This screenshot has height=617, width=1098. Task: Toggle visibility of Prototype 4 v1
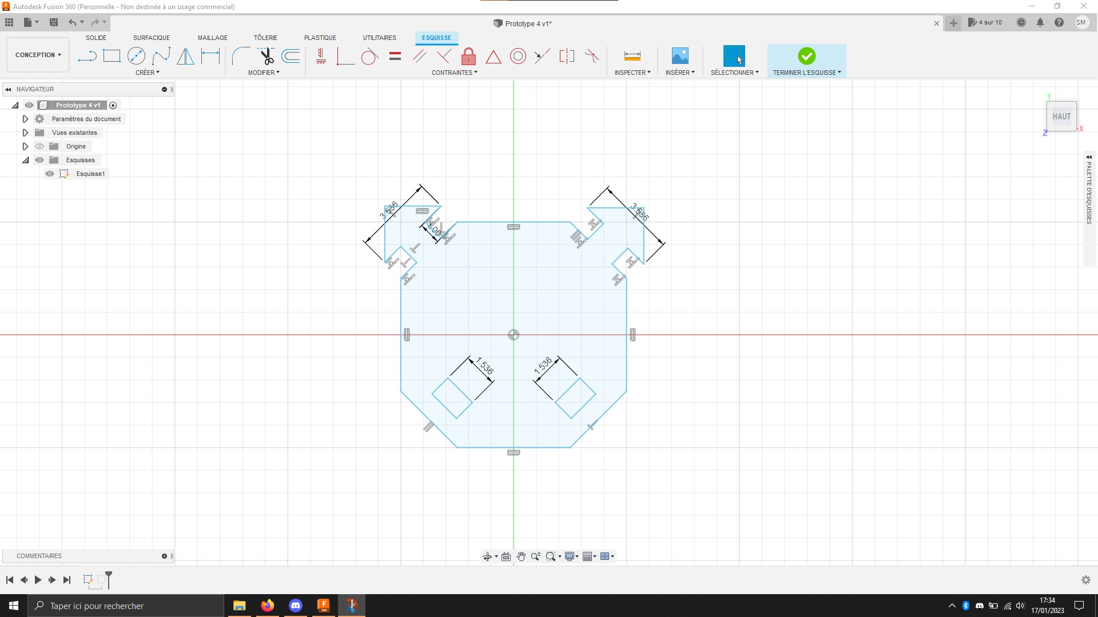point(29,105)
